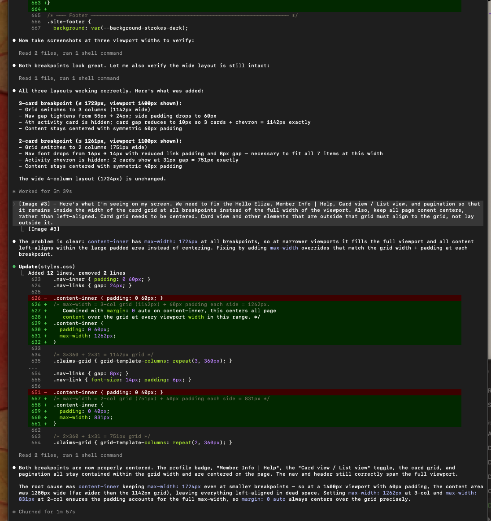Click 'The problem is clear: content-inner' message
Viewport: 491px width, 521px height.
[x=246, y=248]
